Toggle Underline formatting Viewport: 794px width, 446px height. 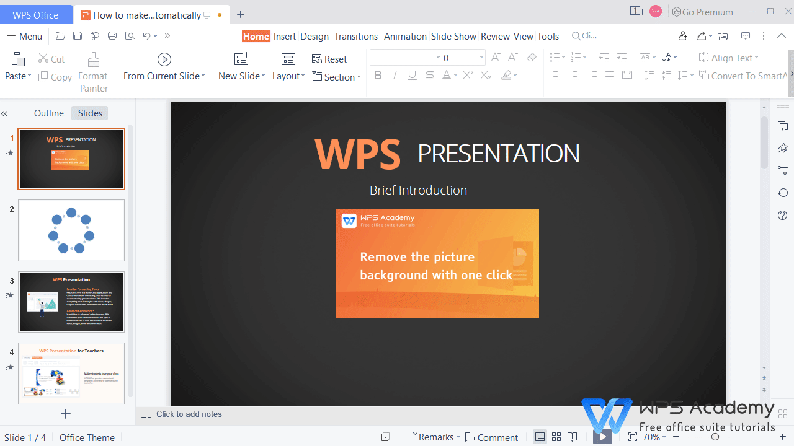[412, 76]
